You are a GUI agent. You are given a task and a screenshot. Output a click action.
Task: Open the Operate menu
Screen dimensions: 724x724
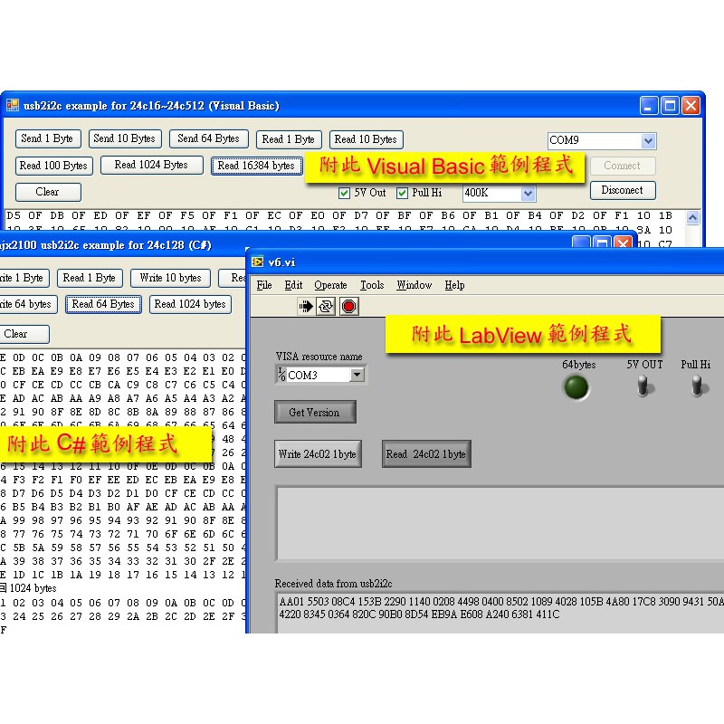pyautogui.click(x=330, y=285)
